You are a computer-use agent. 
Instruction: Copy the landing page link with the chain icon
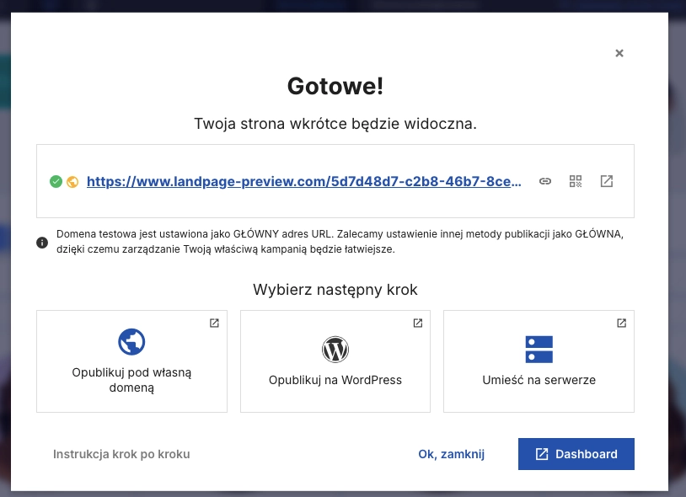(545, 181)
